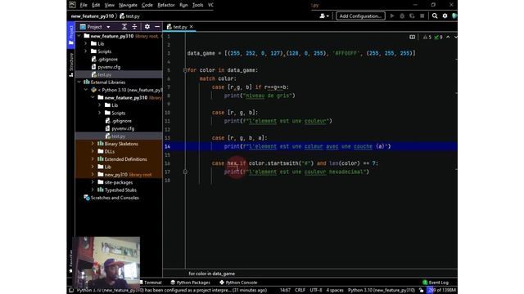The width and height of the screenshot is (524, 294).
Task: Toggle the Project tool window side tab
Action: [71, 35]
